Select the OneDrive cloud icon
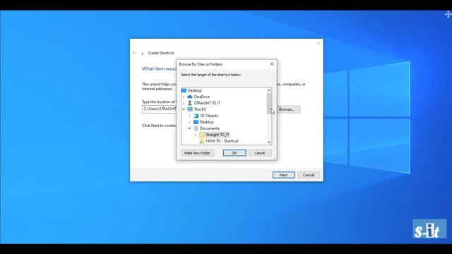The height and width of the screenshot is (254, 452). (x=190, y=97)
